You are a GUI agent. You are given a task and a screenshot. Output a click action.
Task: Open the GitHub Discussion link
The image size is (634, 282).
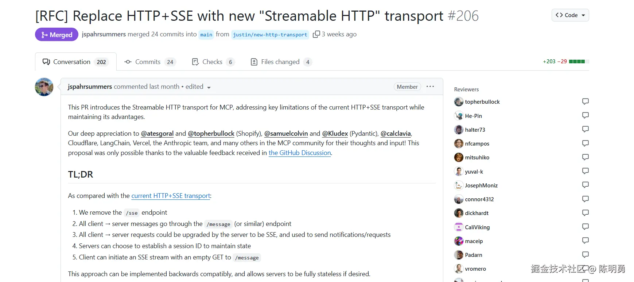coord(300,153)
